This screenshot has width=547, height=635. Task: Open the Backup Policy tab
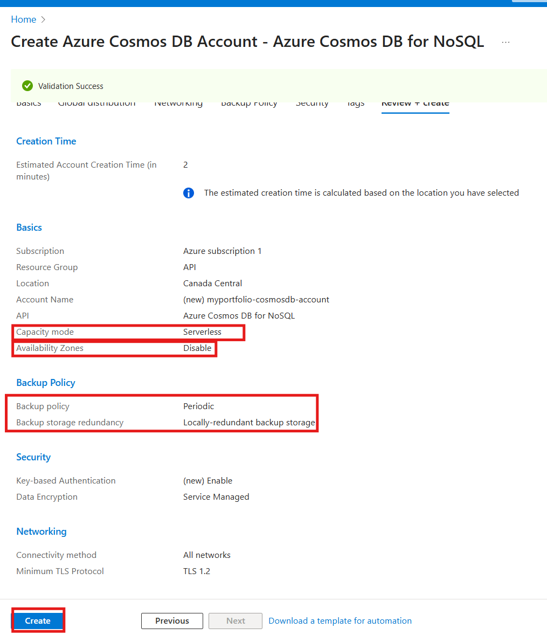tap(249, 103)
